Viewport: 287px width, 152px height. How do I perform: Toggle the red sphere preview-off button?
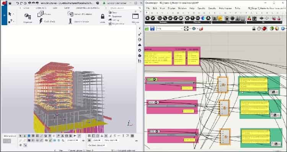264,29
